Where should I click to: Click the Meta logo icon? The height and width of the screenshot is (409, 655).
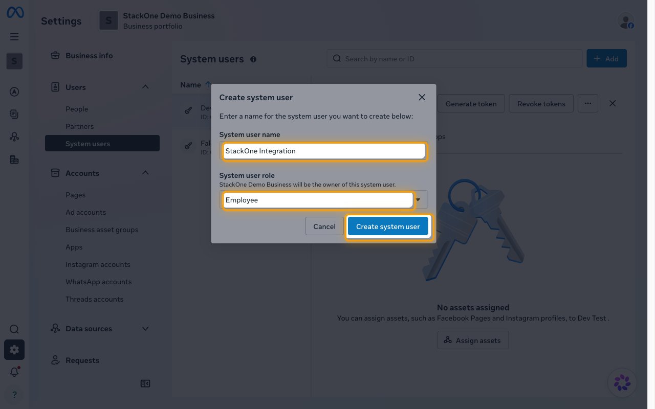(15, 13)
